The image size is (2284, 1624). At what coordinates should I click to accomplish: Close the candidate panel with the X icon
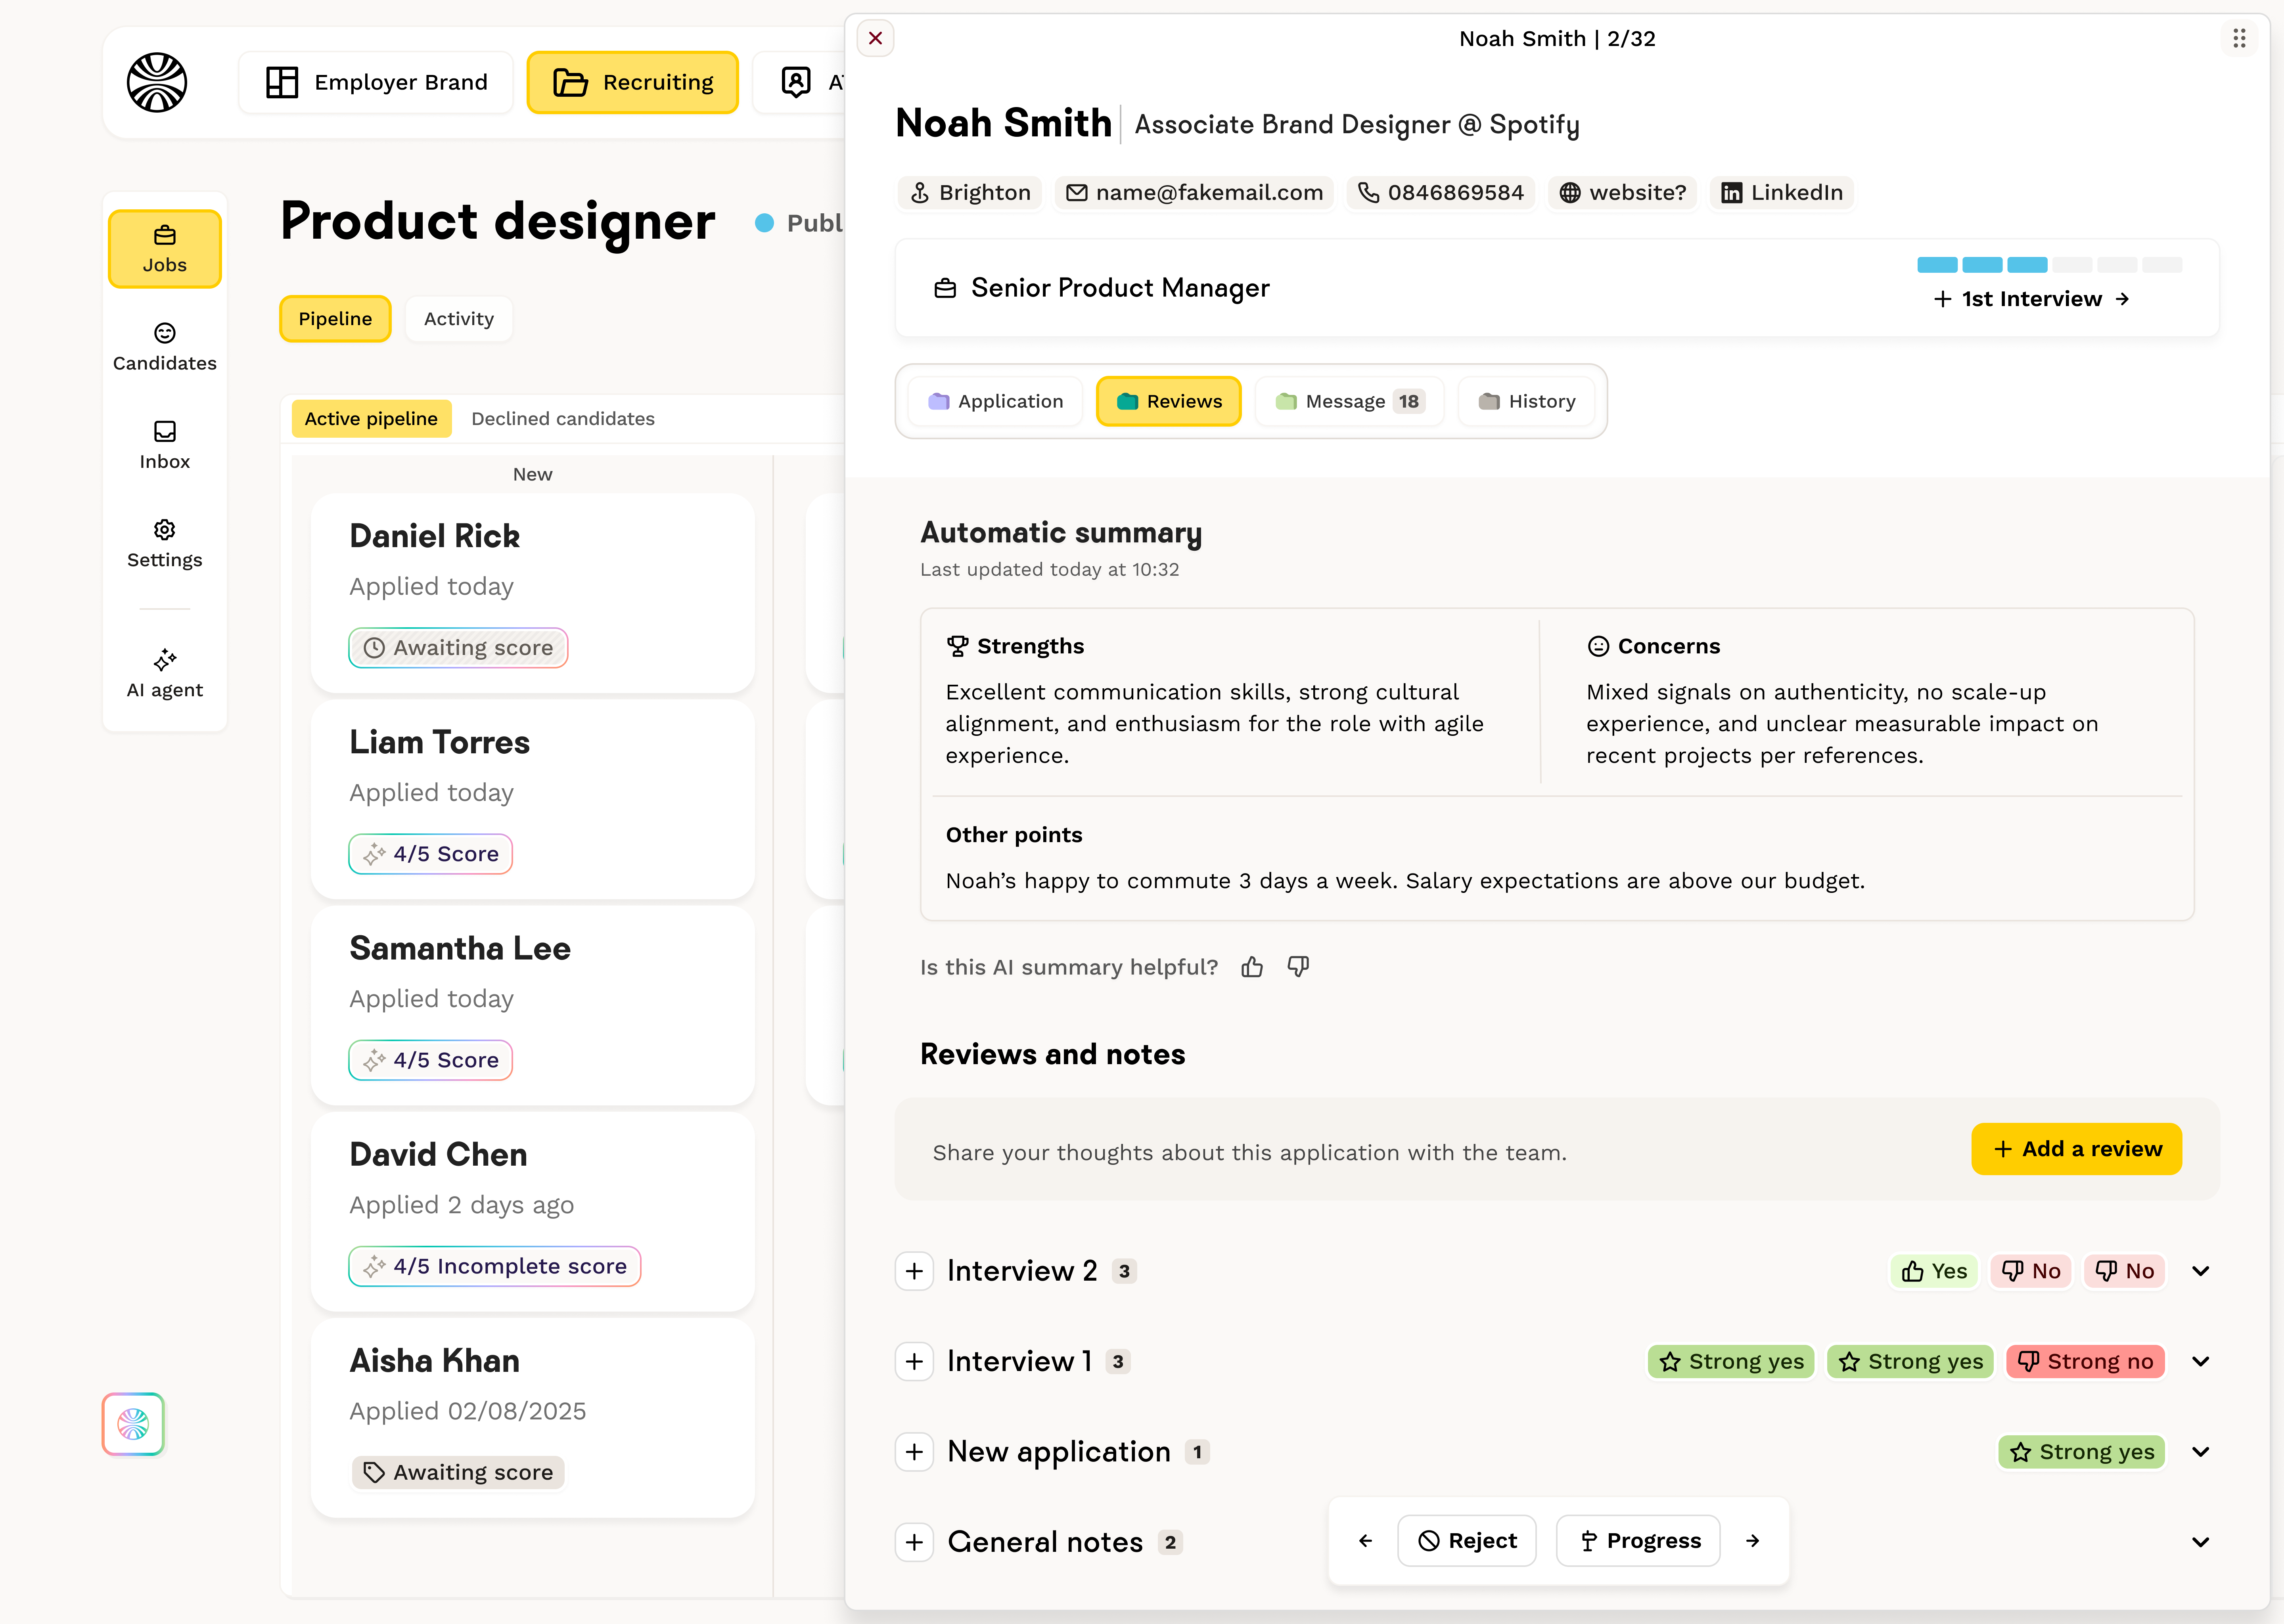875,38
